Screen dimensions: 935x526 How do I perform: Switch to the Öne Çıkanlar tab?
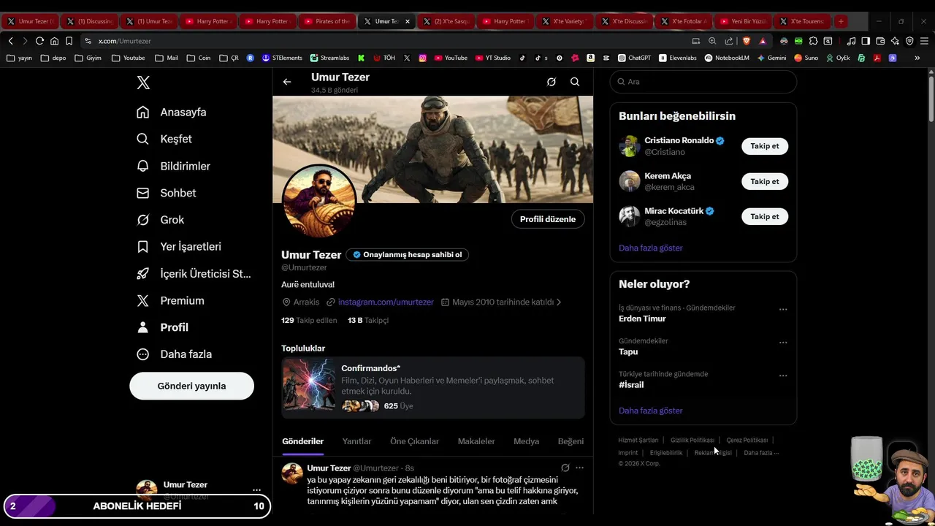[x=414, y=441]
